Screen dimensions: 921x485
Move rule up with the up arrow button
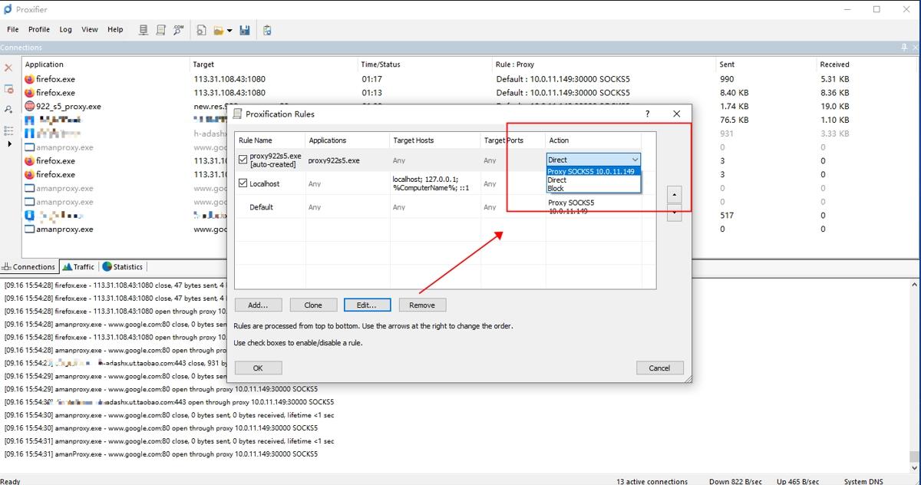[674, 194]
